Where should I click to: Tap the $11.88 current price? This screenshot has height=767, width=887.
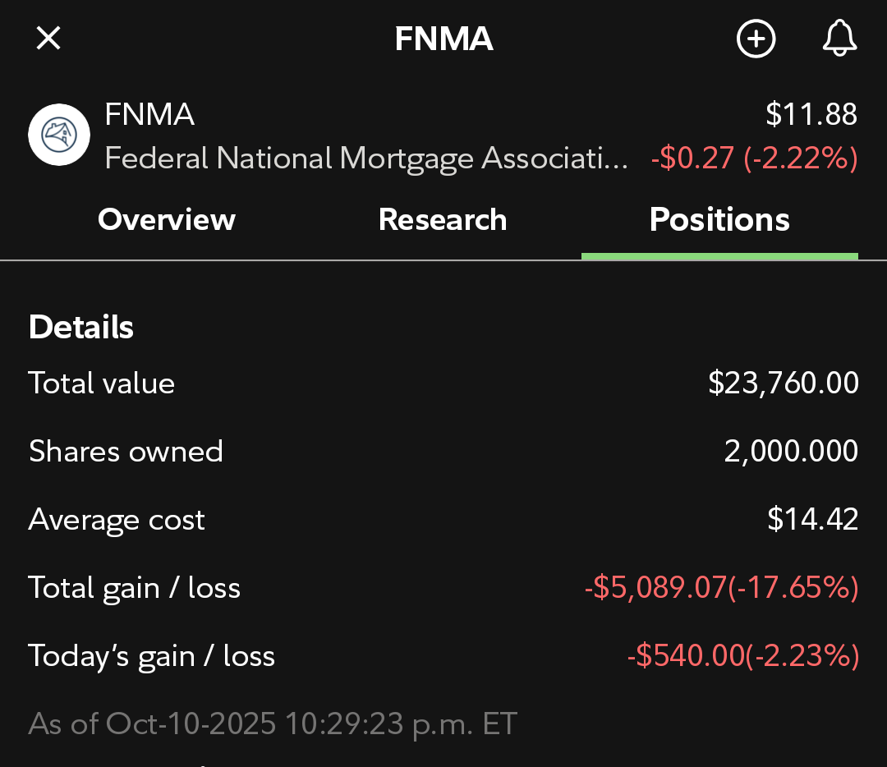click(811, 115)
